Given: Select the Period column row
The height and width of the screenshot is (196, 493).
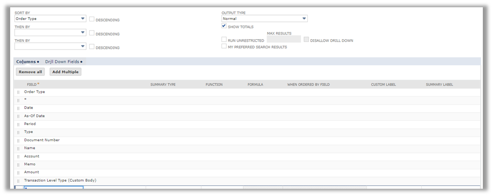Looking at the screenshot, I should (x=247, y=124).
